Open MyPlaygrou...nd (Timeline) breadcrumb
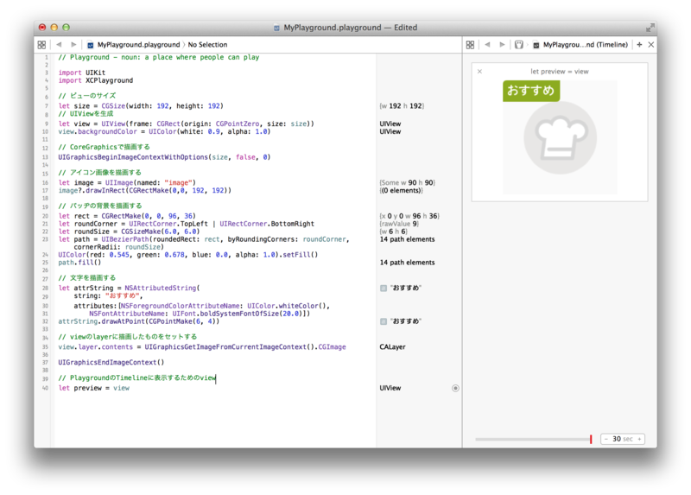Image resolution: width=691 pixels, height=495 pixels. 580,45
